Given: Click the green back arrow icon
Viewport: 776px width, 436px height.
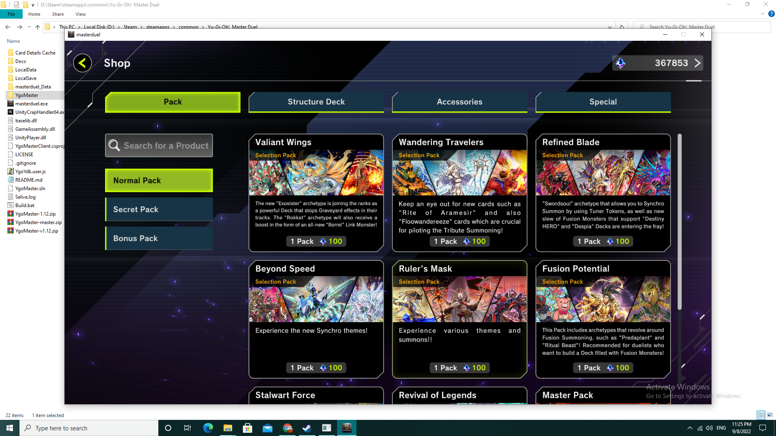Looking at the screenshot, I should point(82,63).
